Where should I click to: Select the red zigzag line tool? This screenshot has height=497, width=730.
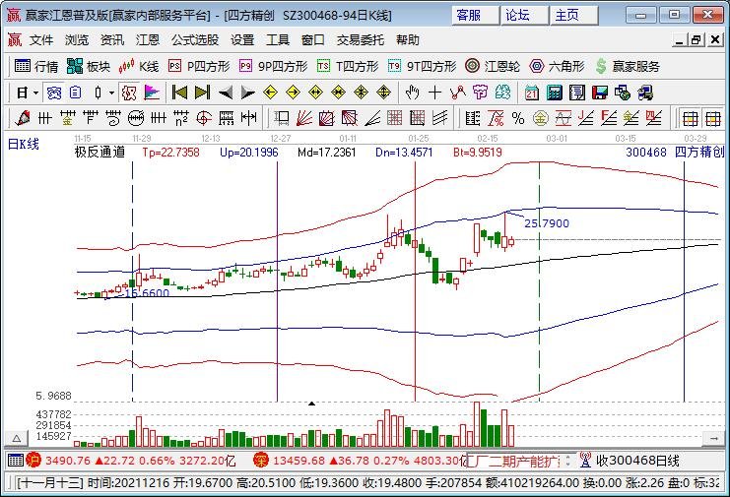click(x=458, y=93)
